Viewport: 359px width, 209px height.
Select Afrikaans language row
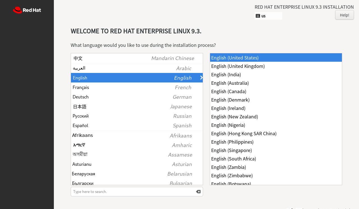point(137,135)
